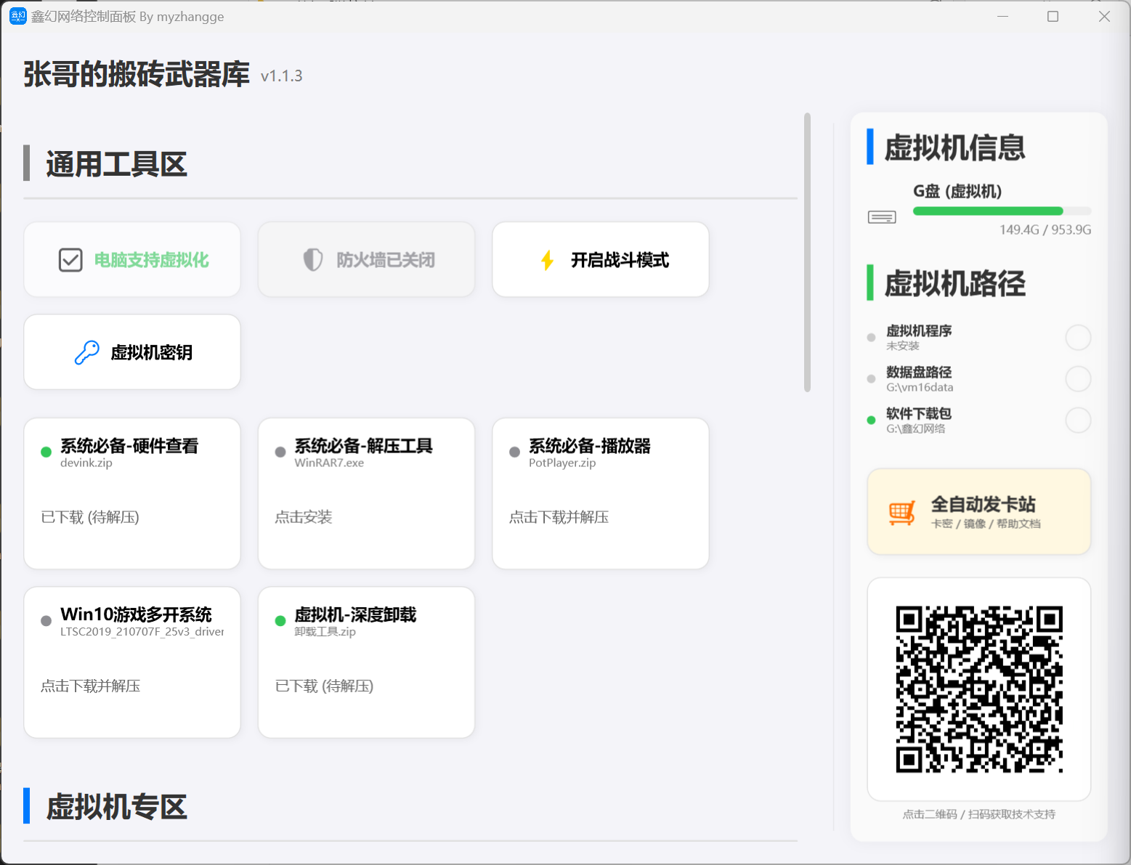The height and width of the screenshot is (865, 1131).
Task: Click 点击下载并解压 on the Win10游戏多开系统 card
Action: click(91, 686)
